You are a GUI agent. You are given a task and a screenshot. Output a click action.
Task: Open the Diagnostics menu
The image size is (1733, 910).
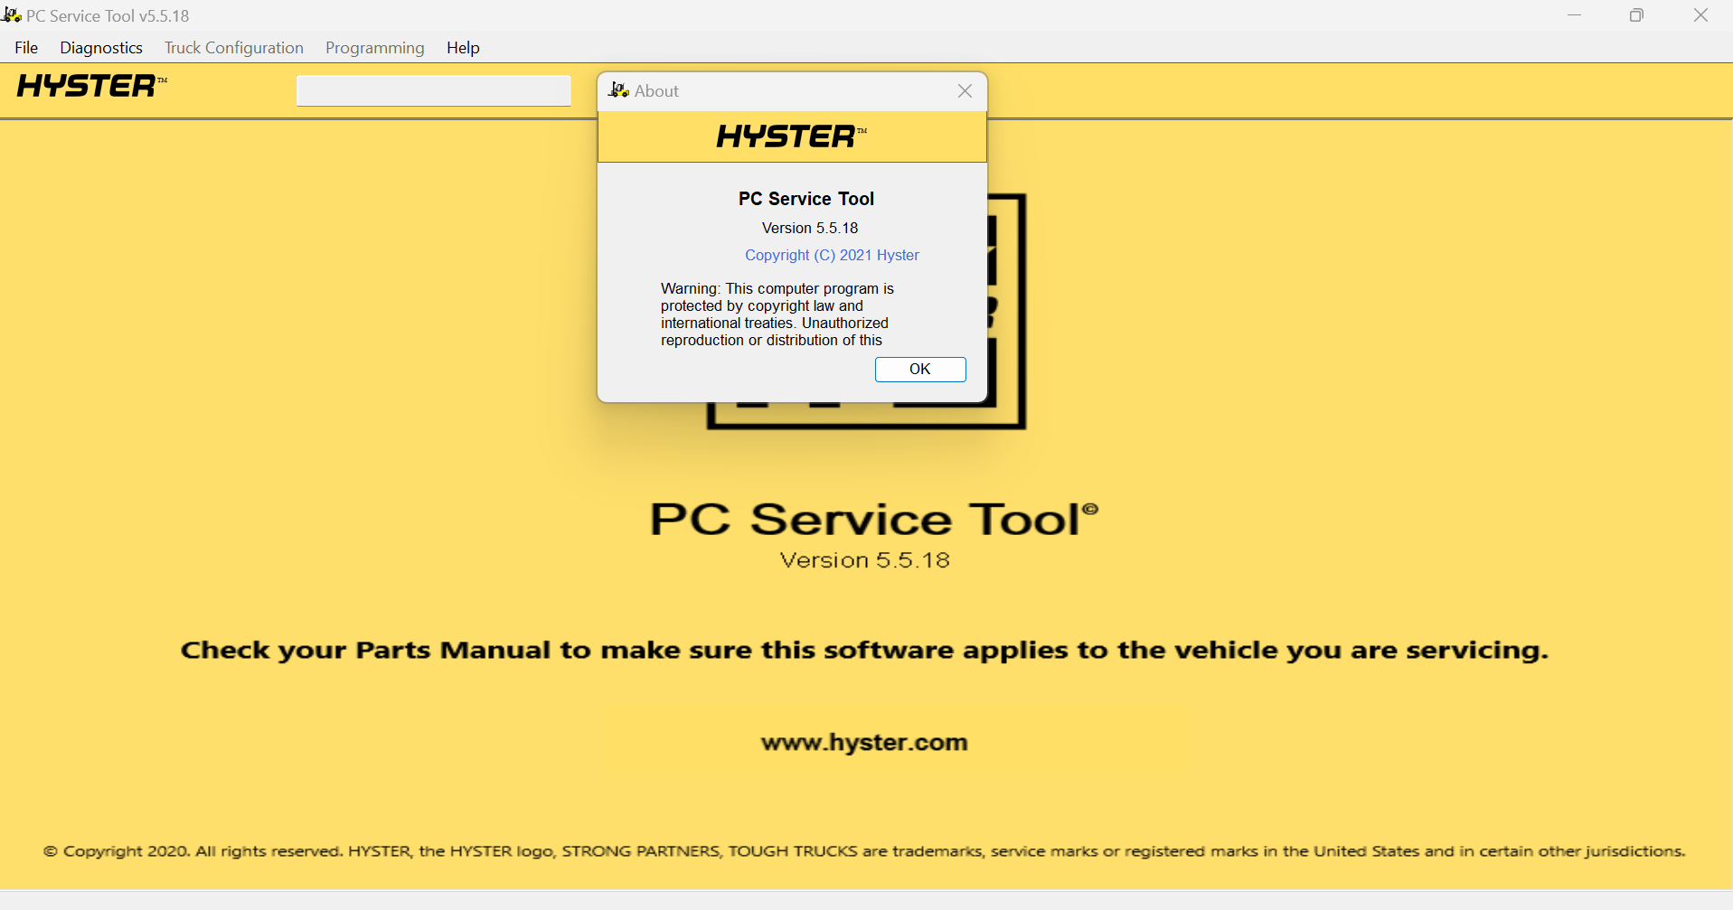[x=101, y=48]
